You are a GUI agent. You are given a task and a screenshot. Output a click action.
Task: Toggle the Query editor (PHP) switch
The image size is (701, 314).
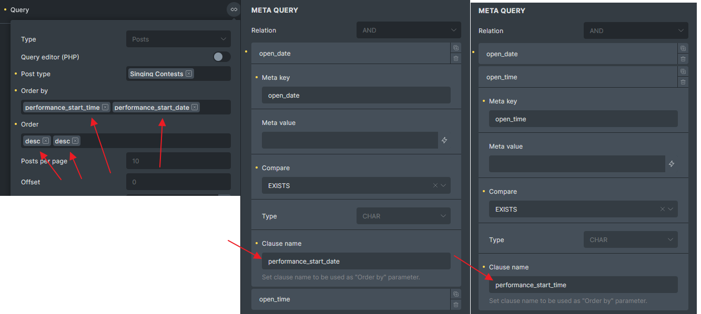point(221,57)
